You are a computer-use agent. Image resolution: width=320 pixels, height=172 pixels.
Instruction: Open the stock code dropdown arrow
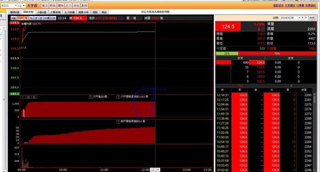tap(16, 5)
